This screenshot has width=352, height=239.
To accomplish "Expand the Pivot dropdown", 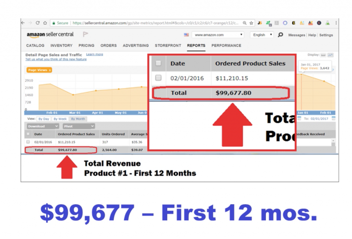I will 79,126.
